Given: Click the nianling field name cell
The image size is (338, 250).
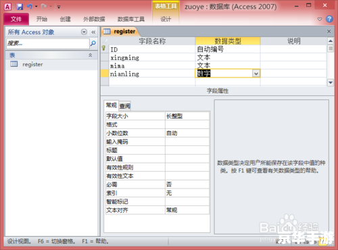Looking at the screenshot, I should [152, 74].
